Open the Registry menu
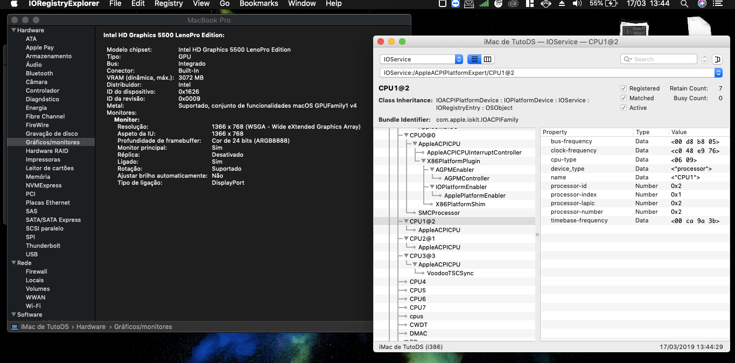735x363 pixels. 169,4
